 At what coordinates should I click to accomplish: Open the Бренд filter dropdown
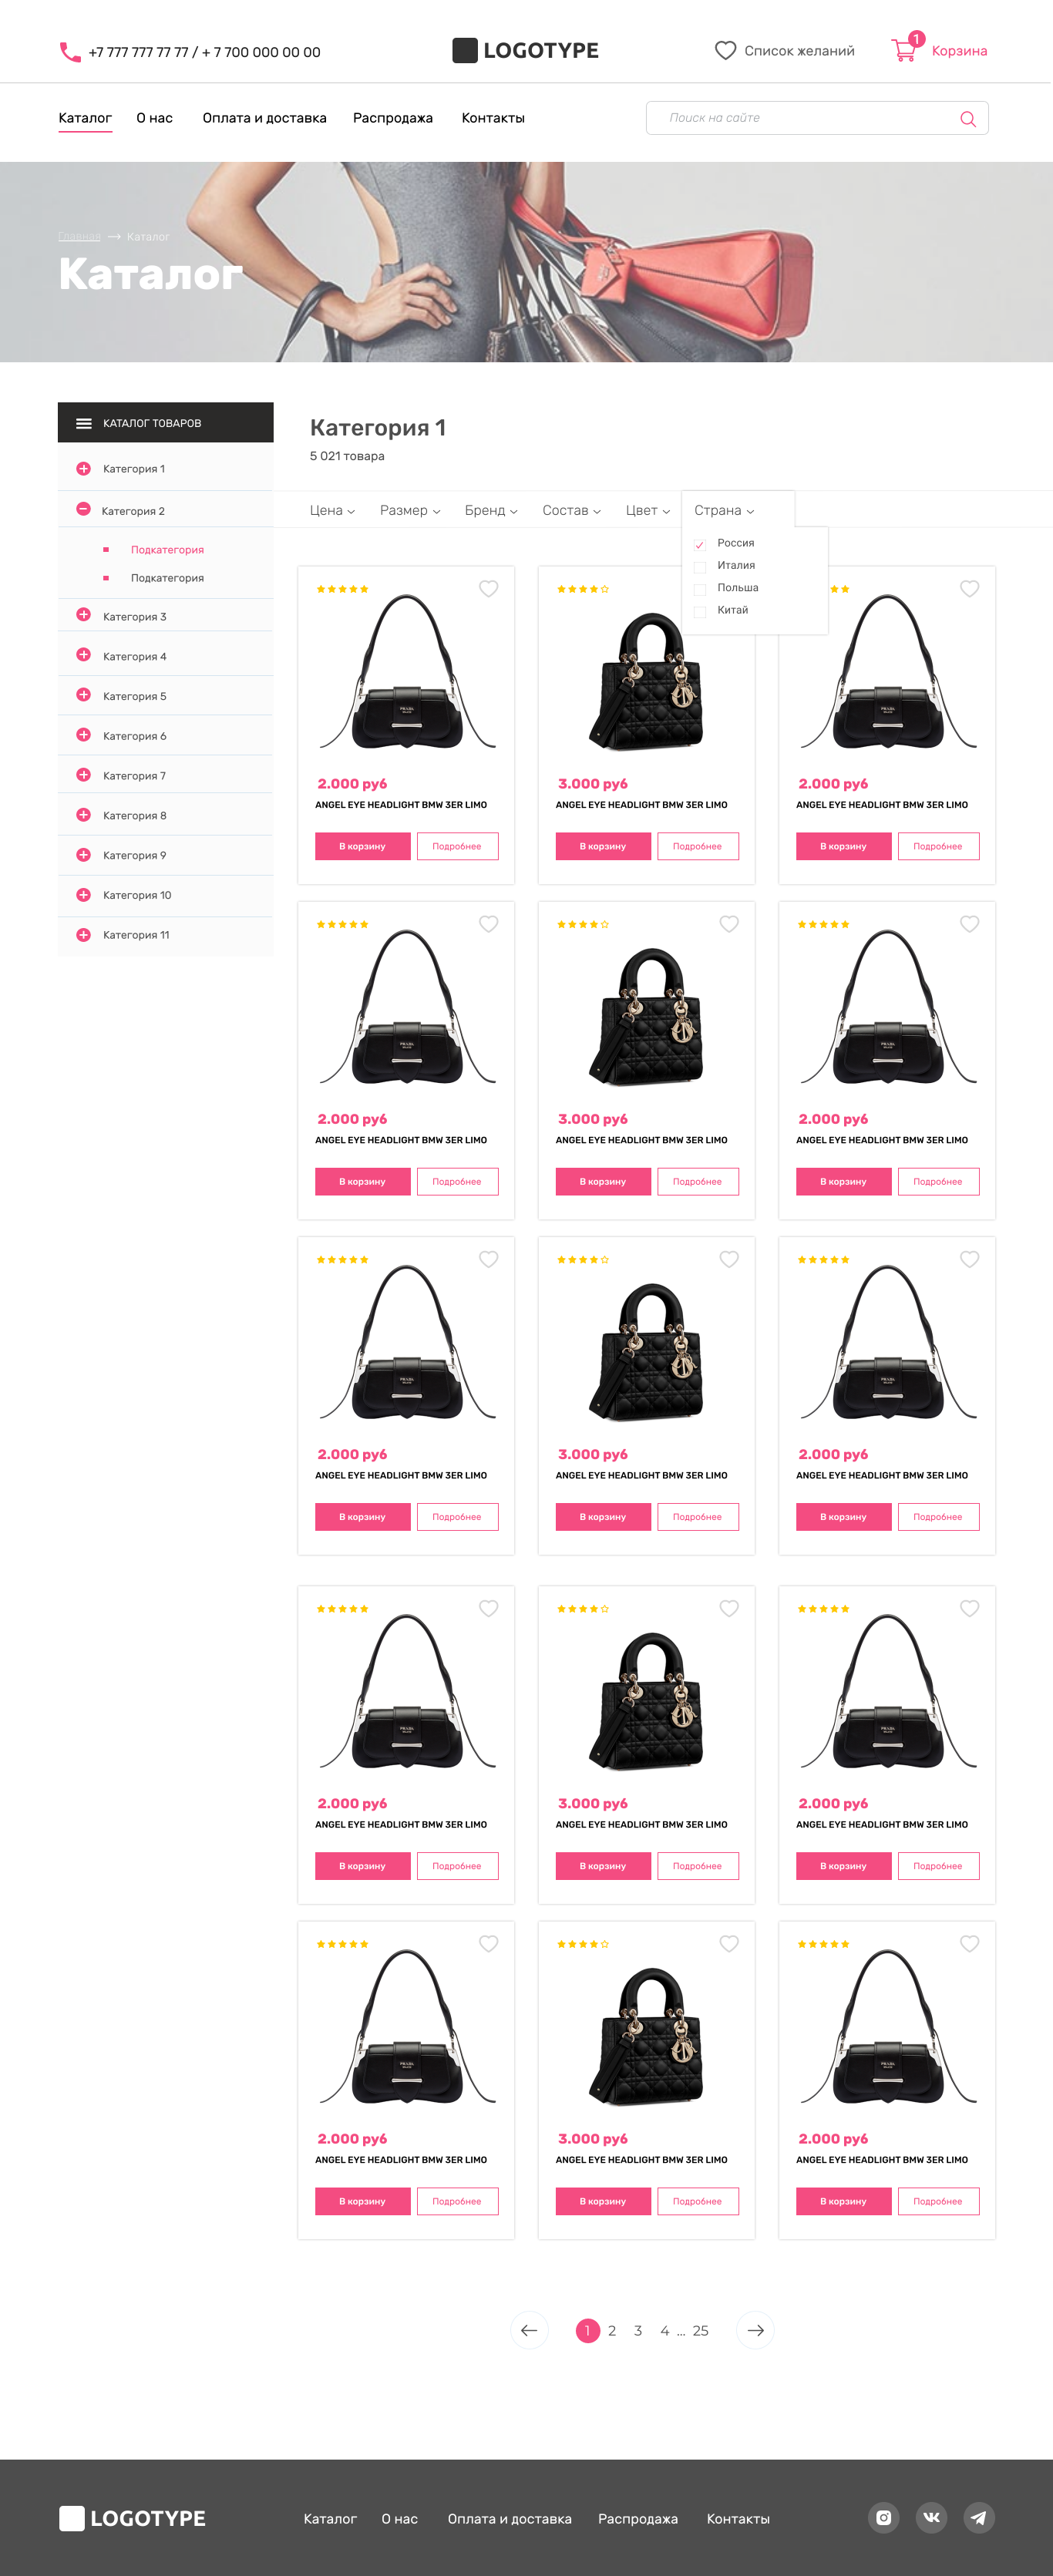(x=491, y=510)
